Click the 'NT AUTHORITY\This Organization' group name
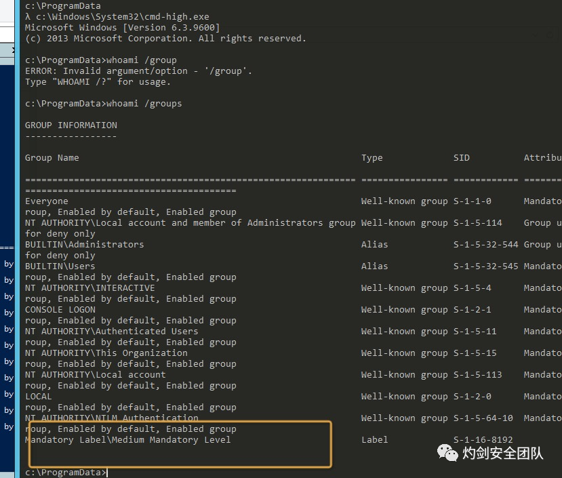 pyautogui.click(x=106, y=353)
